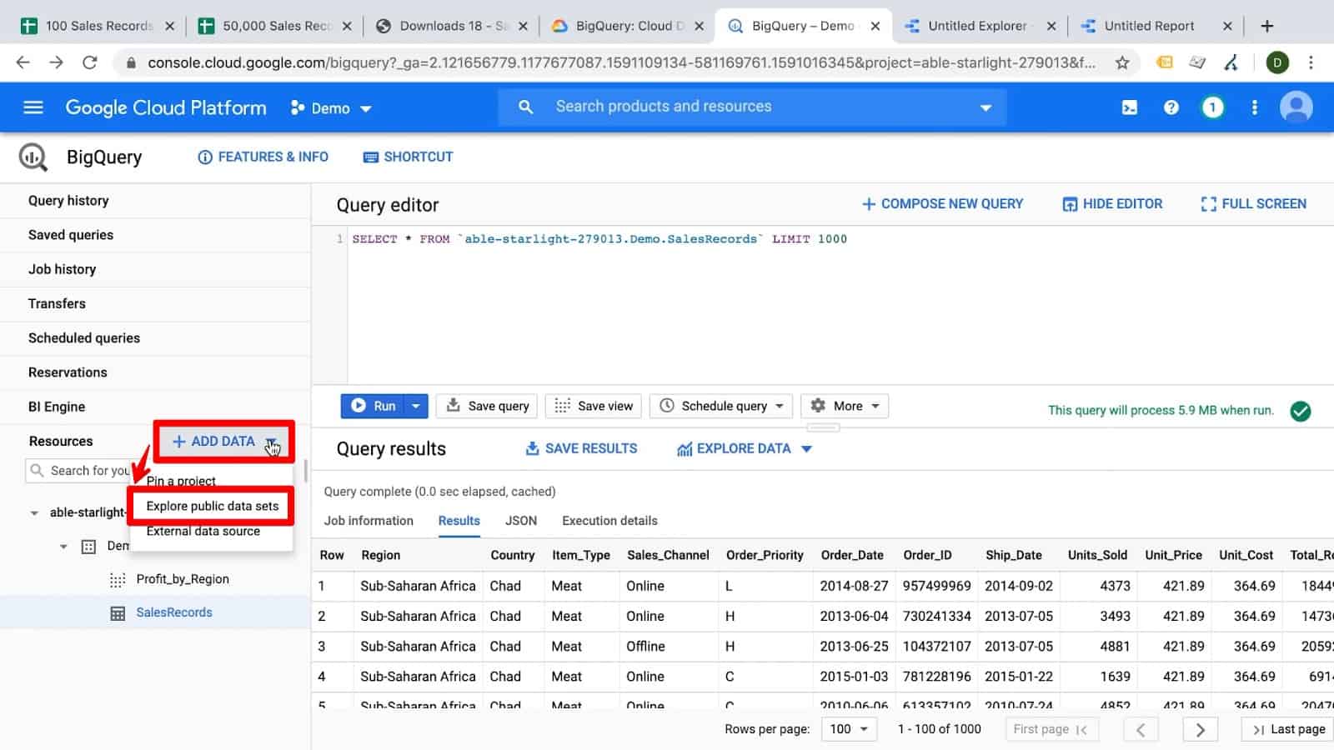Click the search magnifier in the top bar
Image resolution: width=1334 pixels, height=750 pixels.
(x=525, y=107)
